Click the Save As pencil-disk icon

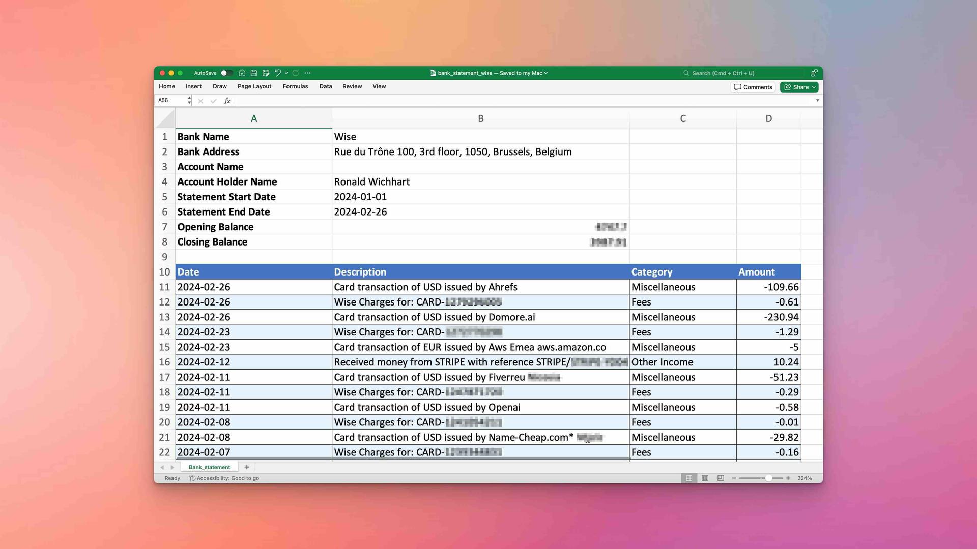click(x=266, y=73)
